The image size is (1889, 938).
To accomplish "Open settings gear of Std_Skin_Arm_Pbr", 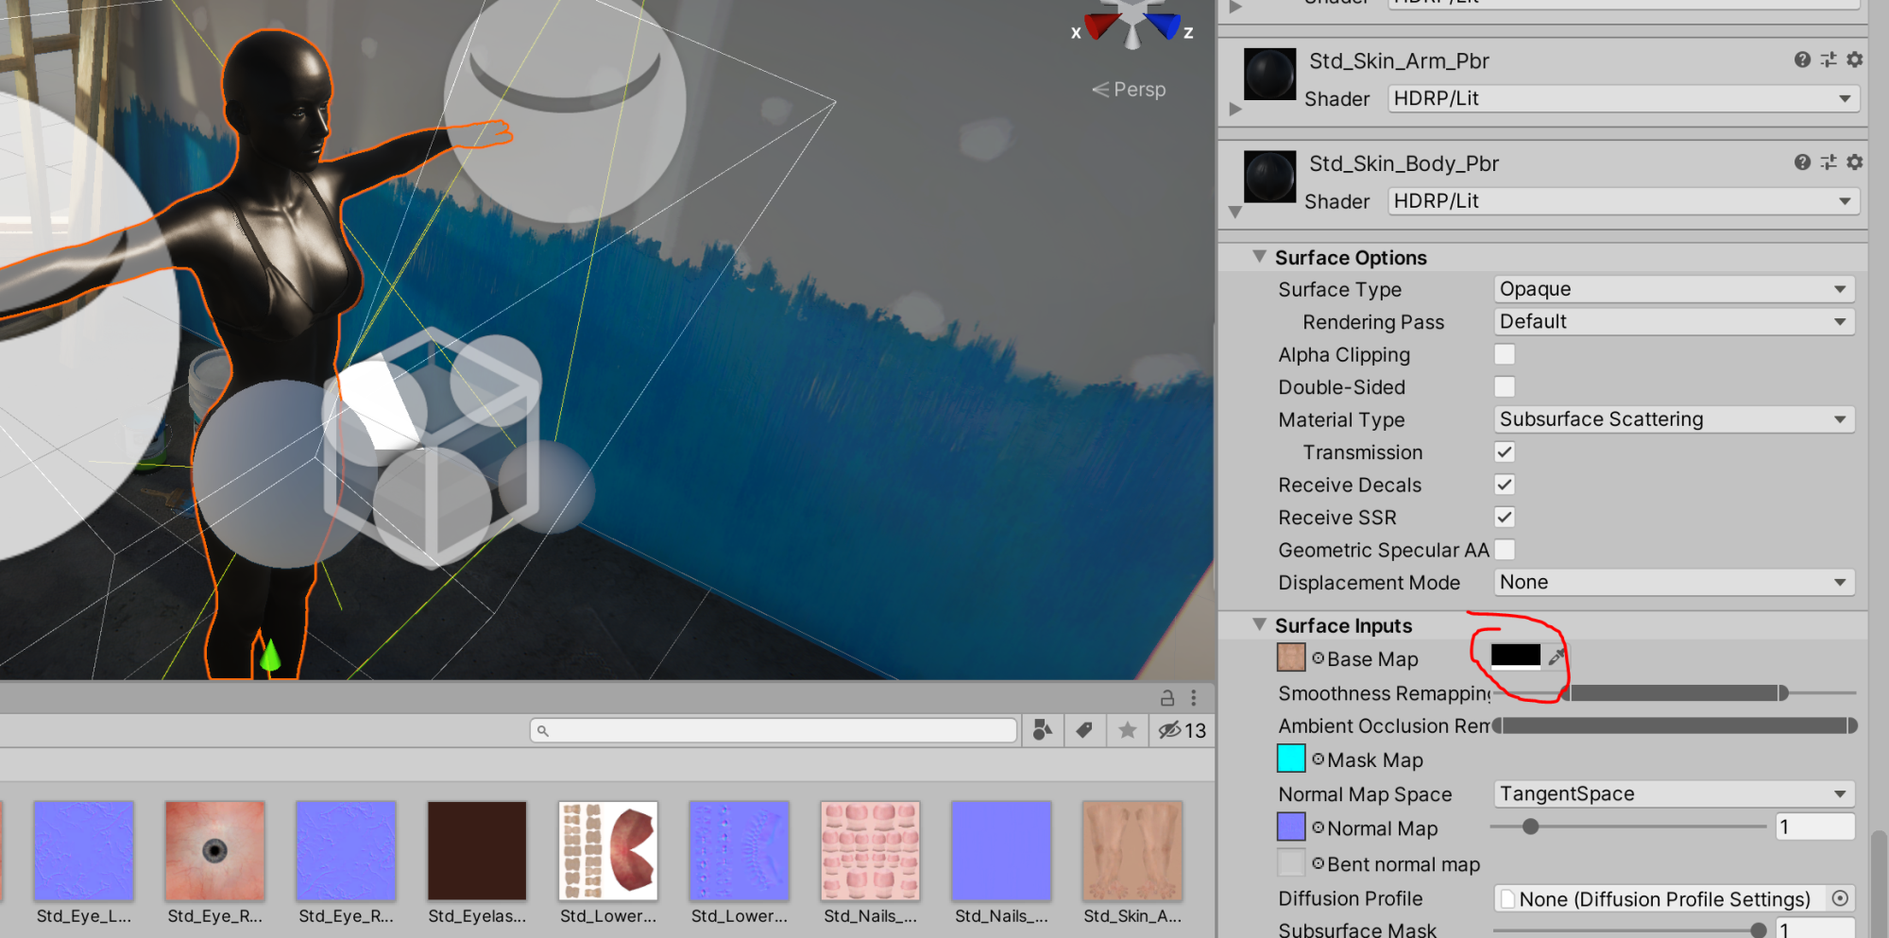I will coord(1854,60).
